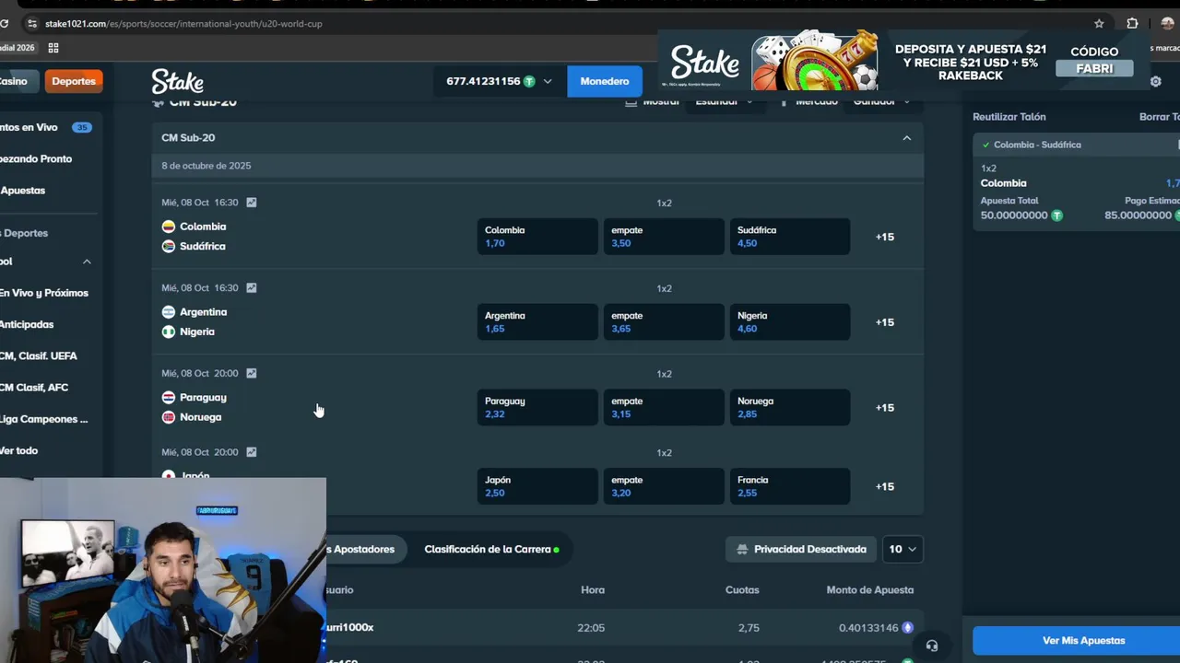This screenshot has height=663, width=1180.
Task: Open Liga Campeones sidebar item
Action: pos(44,419)
